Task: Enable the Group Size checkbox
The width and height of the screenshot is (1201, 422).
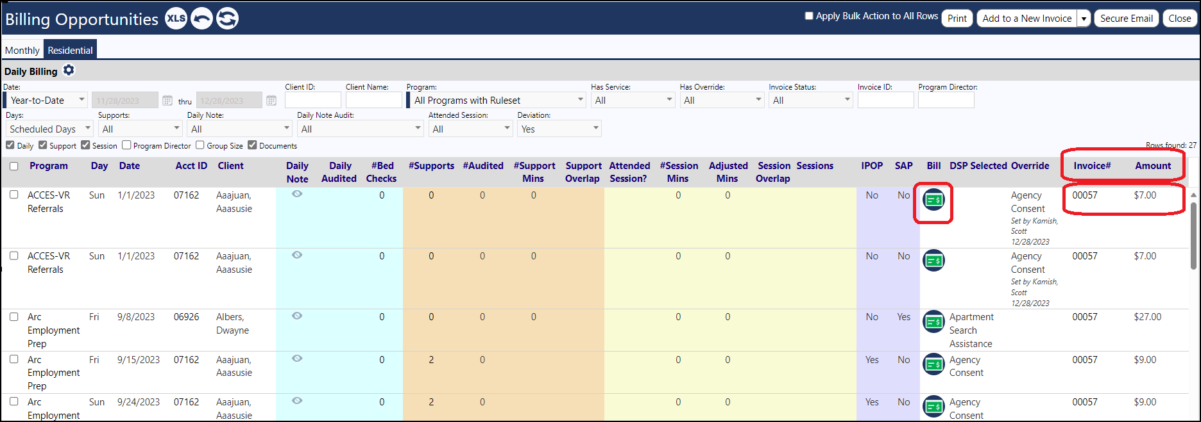Action: 200,145
